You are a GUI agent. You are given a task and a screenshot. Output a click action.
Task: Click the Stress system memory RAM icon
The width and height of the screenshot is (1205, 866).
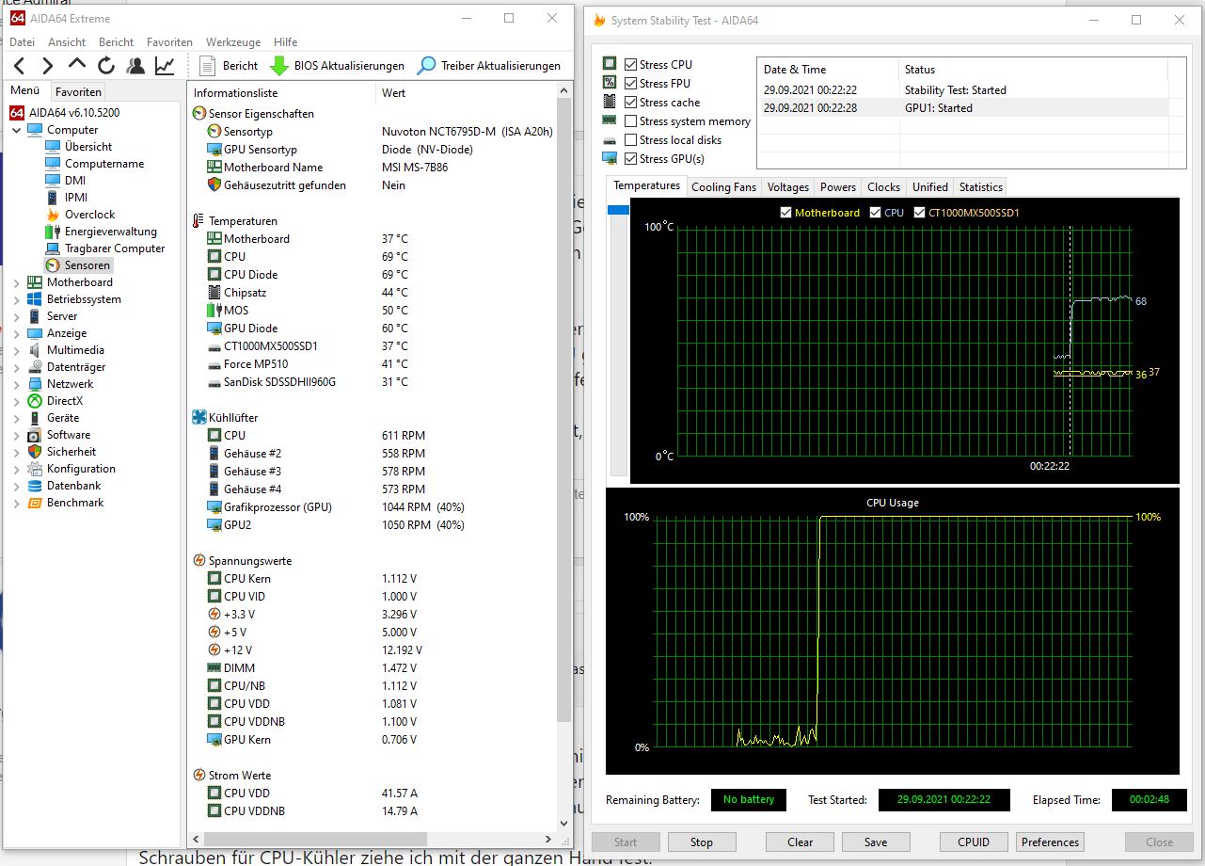click(610, 120)
